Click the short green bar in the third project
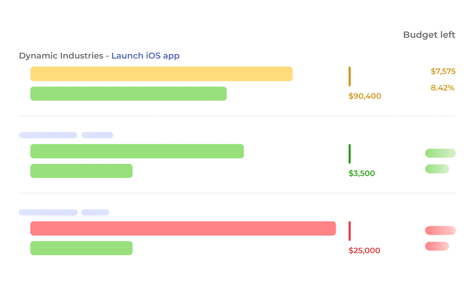The width and height of the screenshot is (474, 284). (x=81, y=248)
